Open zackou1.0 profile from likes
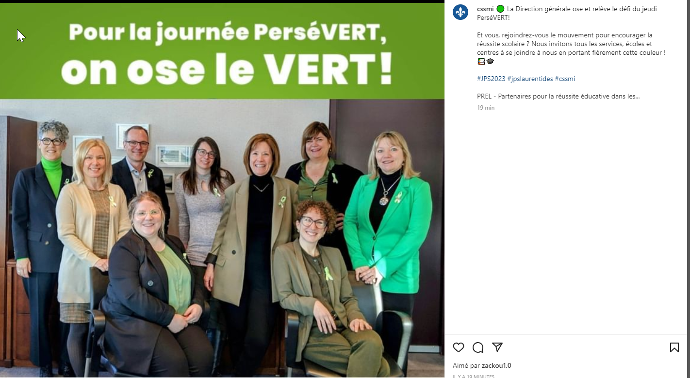690x378 pixels. click(x=496, y=365)
